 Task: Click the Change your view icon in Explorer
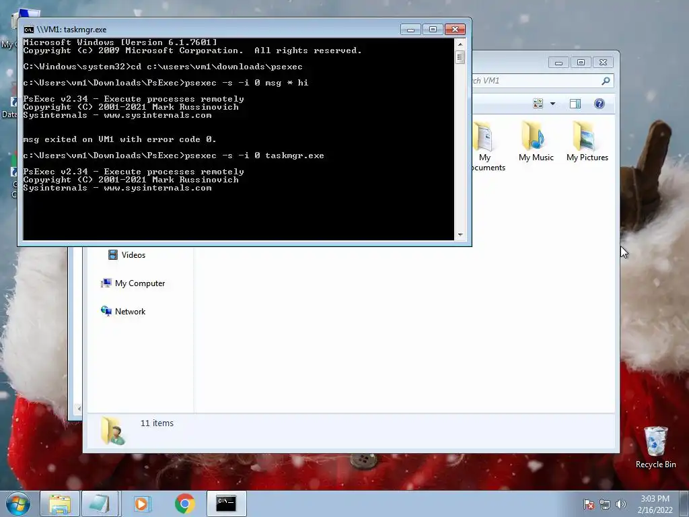point(538,104)
